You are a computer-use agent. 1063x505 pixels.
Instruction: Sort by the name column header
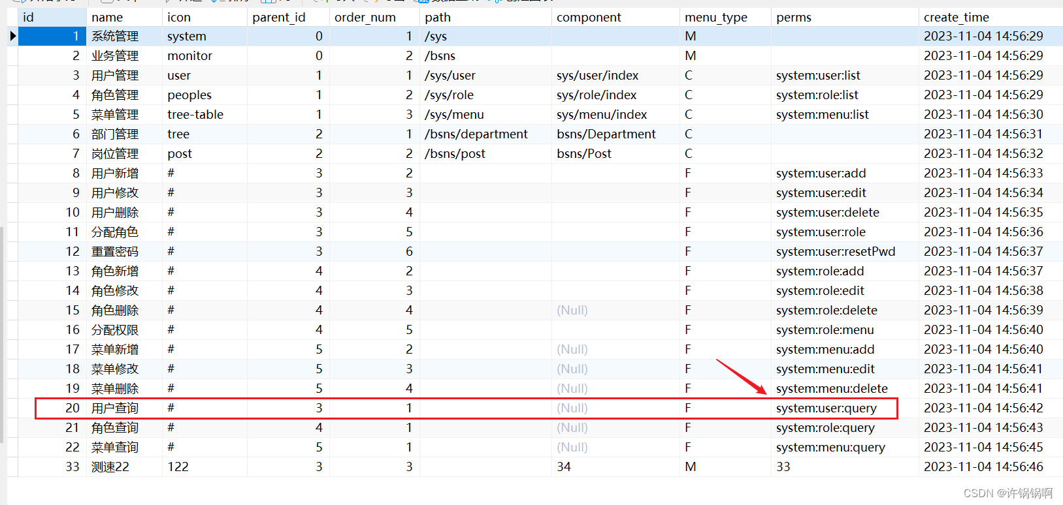[x=124, y=17]
